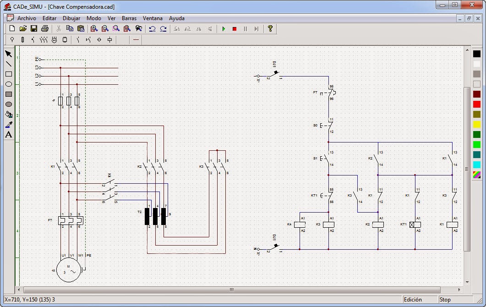Open the push-button actuators component bar
The image size is (486, 307).
(x=88, y=39)
